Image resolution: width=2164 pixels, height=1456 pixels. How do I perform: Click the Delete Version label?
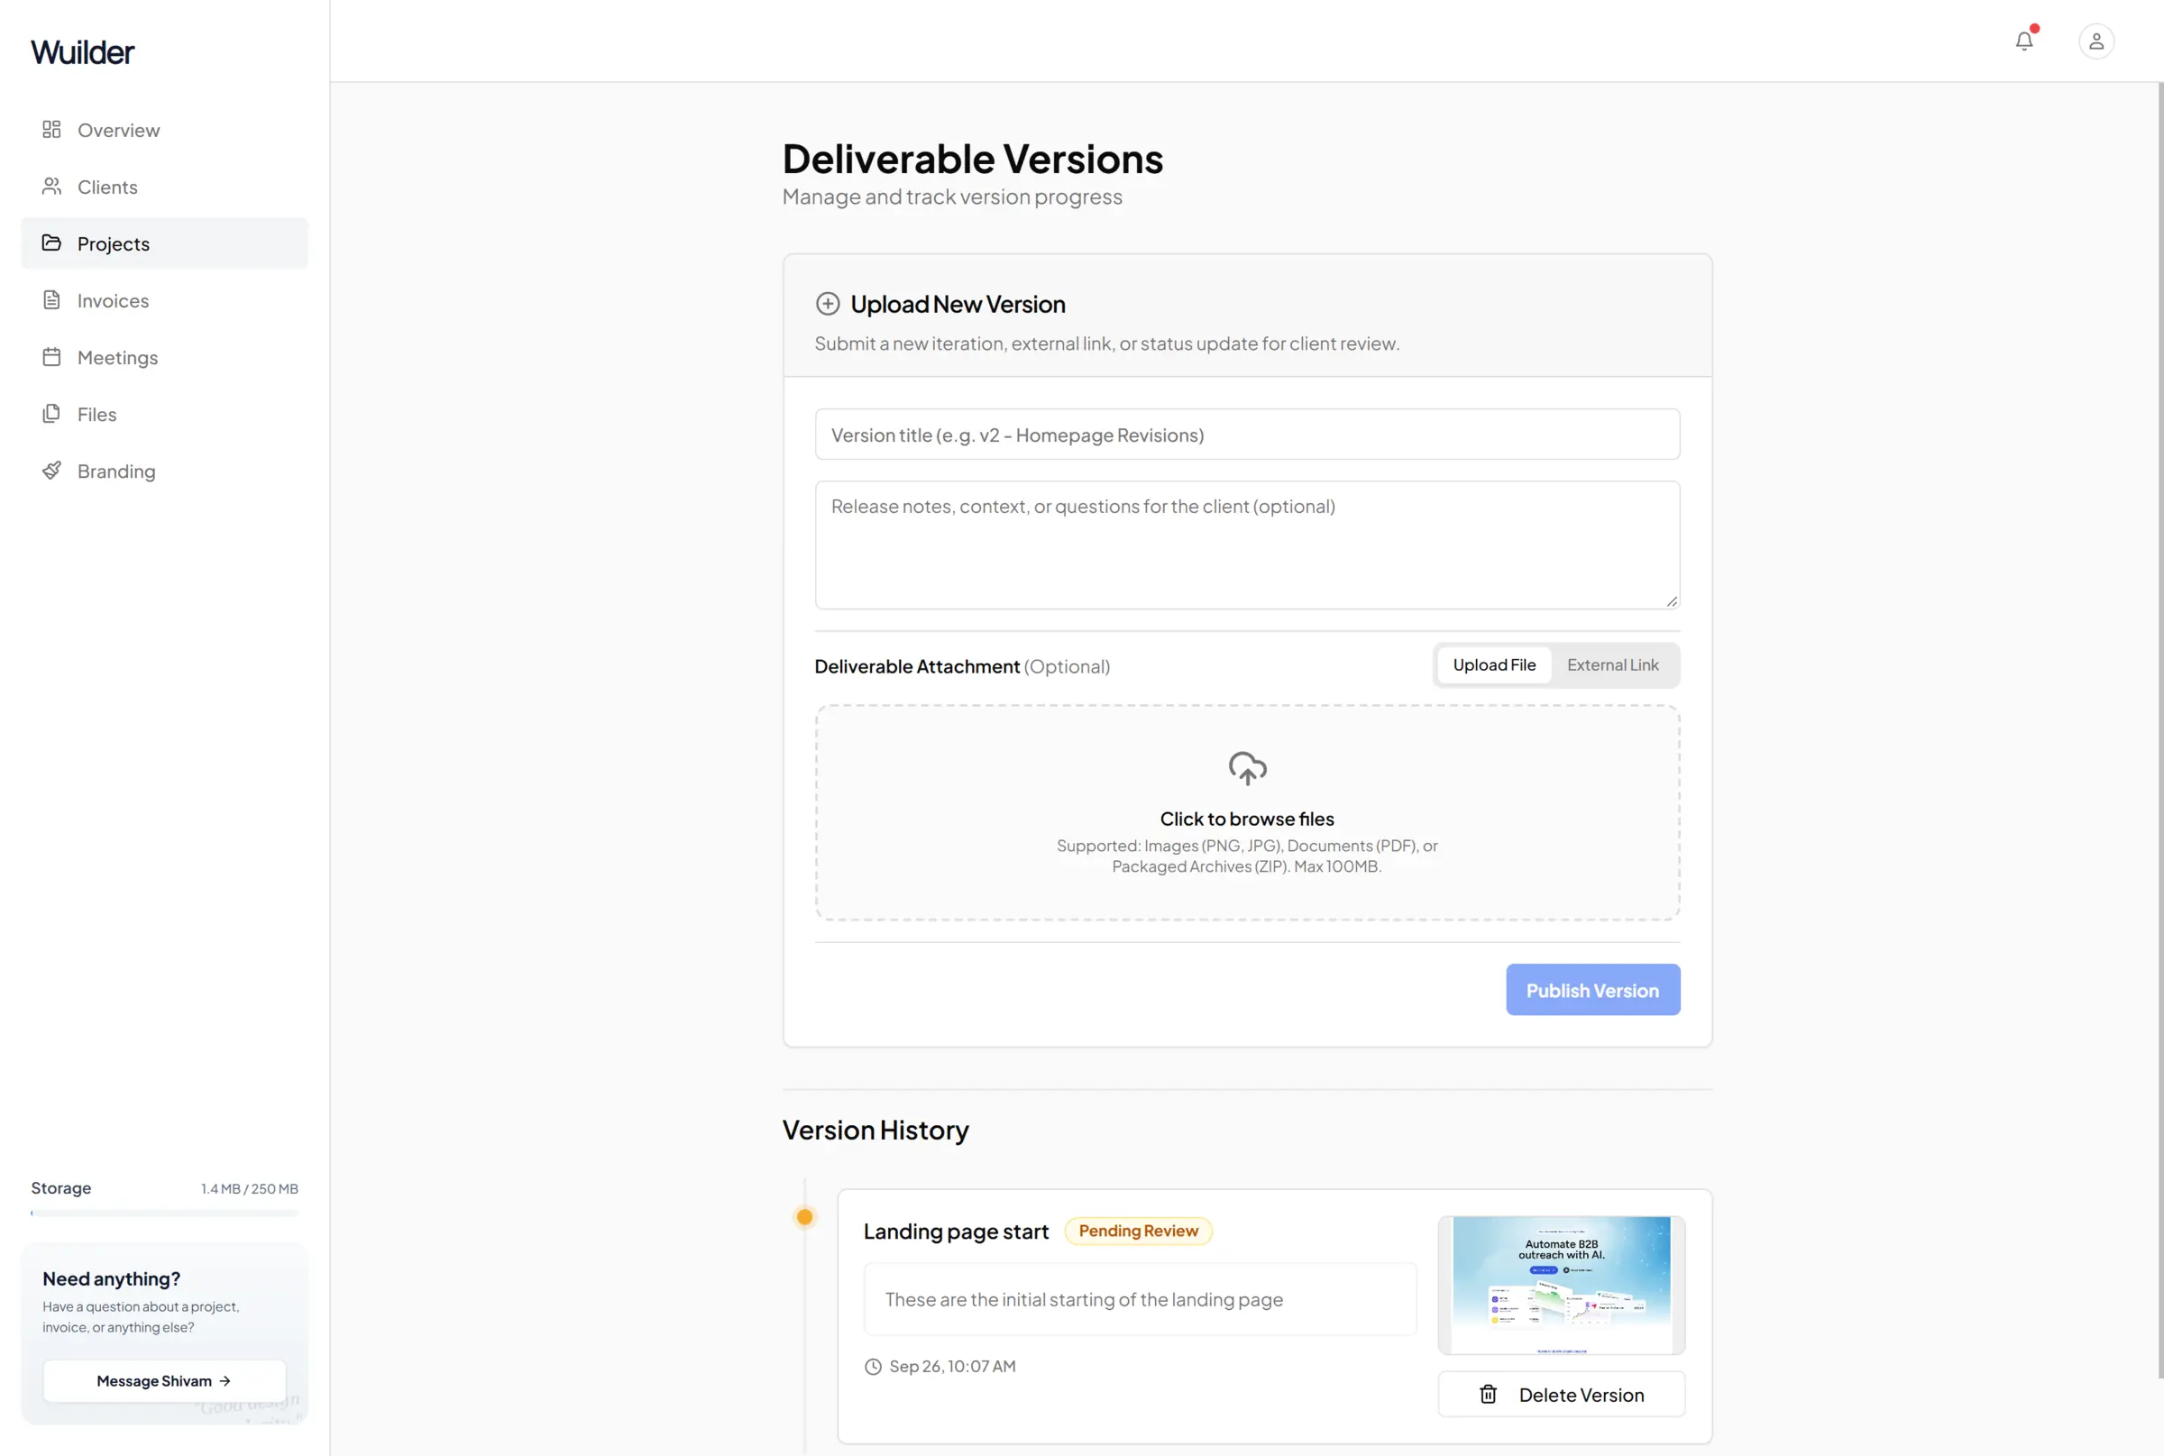pyautogui.click(x=1581, y=1395)
